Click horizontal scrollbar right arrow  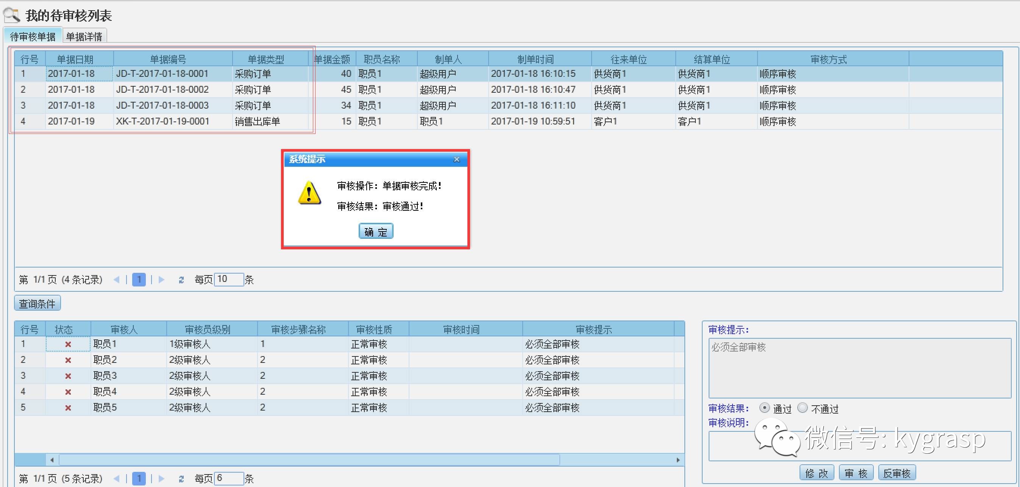coord(678,460)
